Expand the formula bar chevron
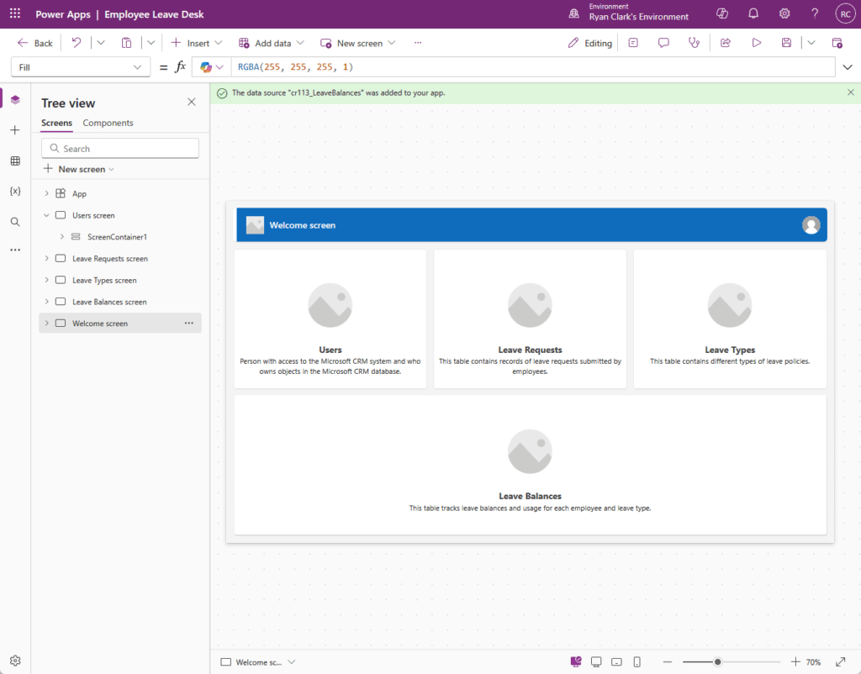The image size is (861, 674). 848,67
